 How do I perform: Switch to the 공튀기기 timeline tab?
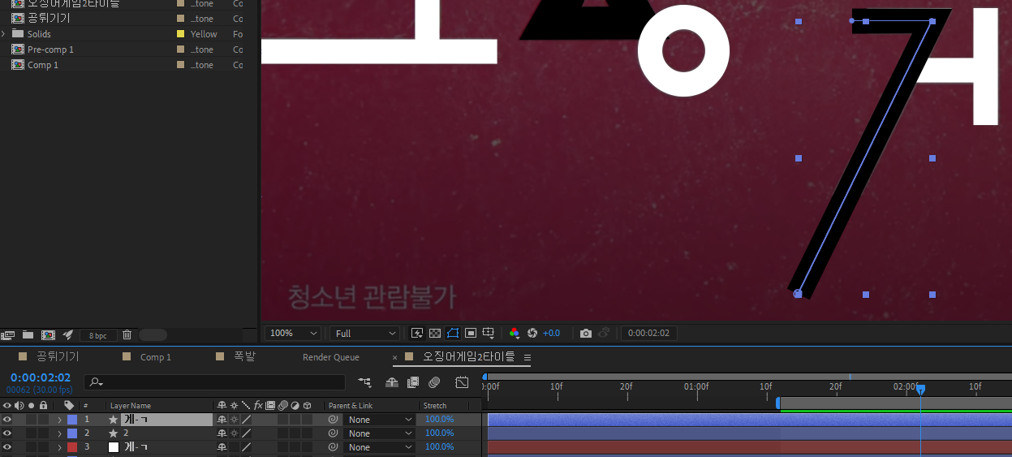click(58, 356)
